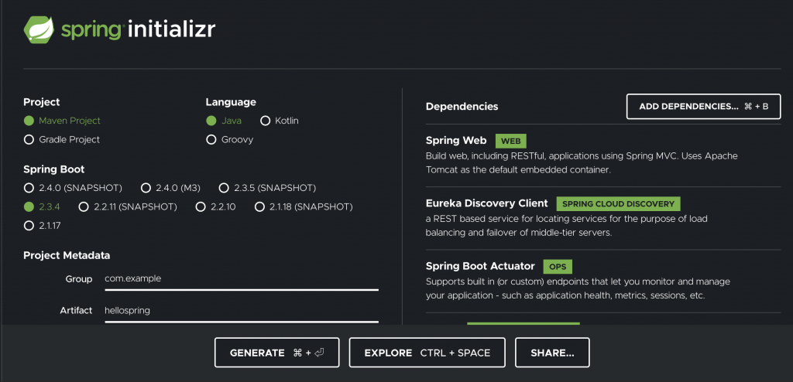Select Spring Boot version 2.1.17

[x=29, y=226]
